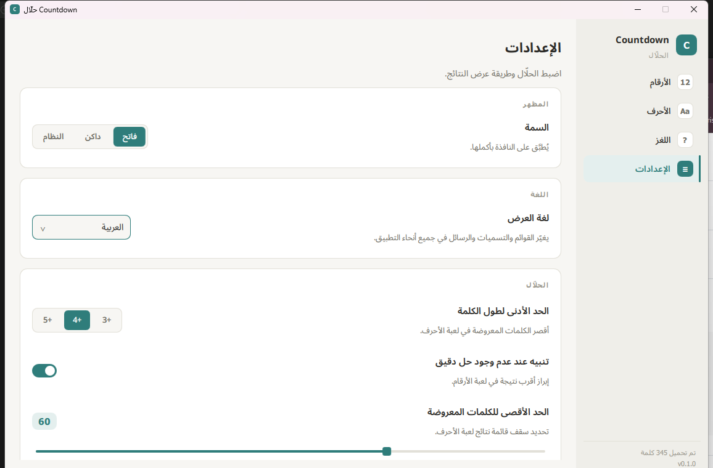Open the الأرقام page via its 12 icon
The image size is (713, 468).
pyautogui.click(x=685, y=82)
